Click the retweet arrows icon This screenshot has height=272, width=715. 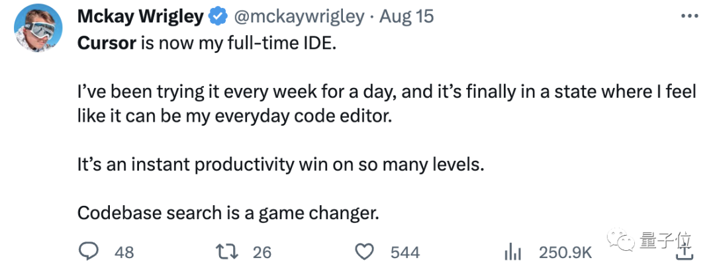point(228,252)
